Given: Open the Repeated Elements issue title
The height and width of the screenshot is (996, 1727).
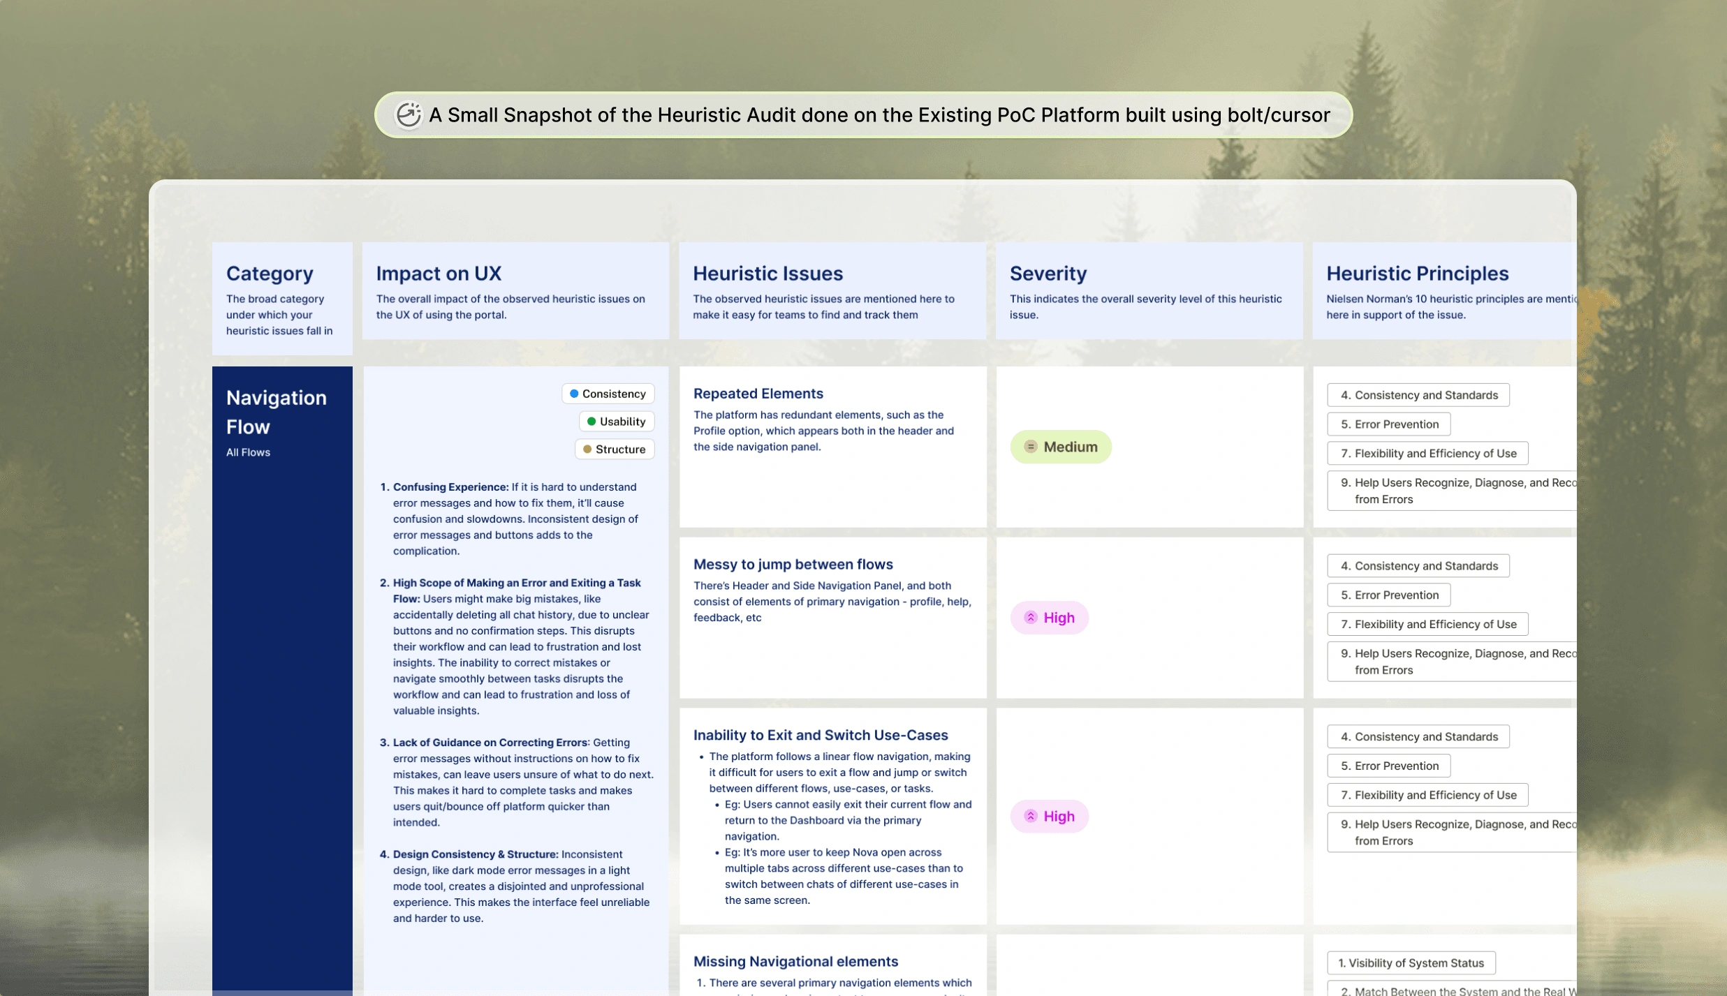Looking at the screenshot, I should 758,394.
